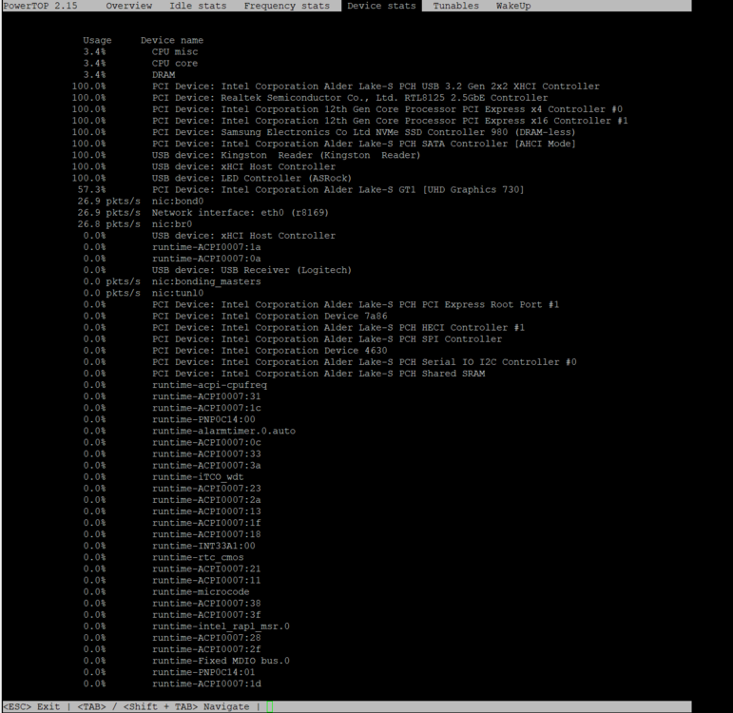Viewport: 733px width, 713px height.
Task: Open the Frequency stats tab
Action: pos(286,6)
